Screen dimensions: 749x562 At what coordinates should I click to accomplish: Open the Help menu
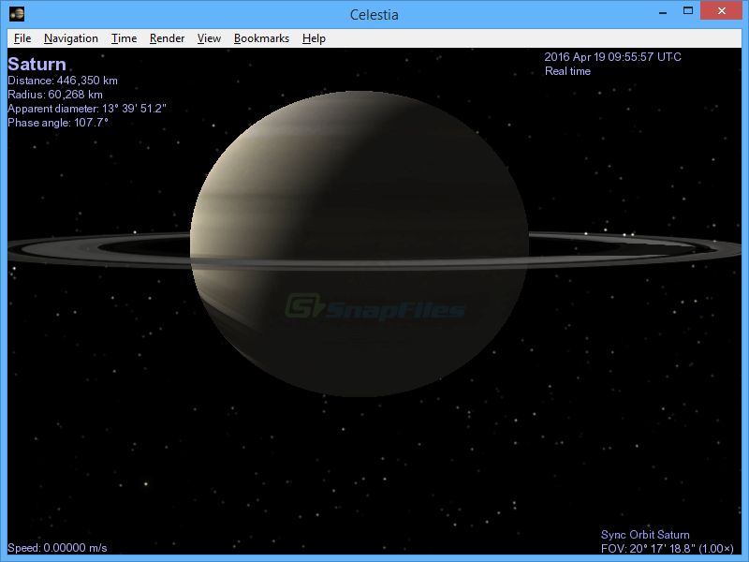pos(314,38)
